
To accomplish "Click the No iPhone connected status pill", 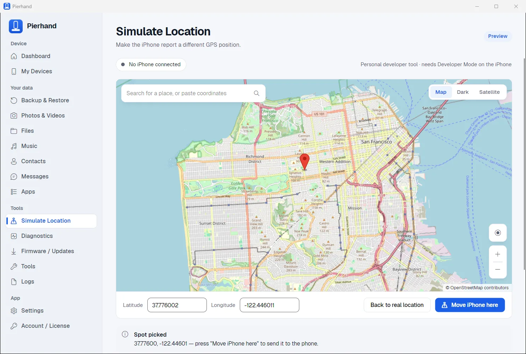I will 151,64.
